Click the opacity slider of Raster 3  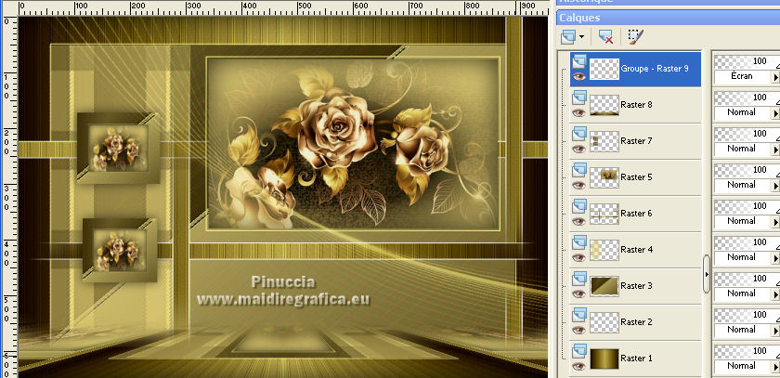(x=747, y=280)
